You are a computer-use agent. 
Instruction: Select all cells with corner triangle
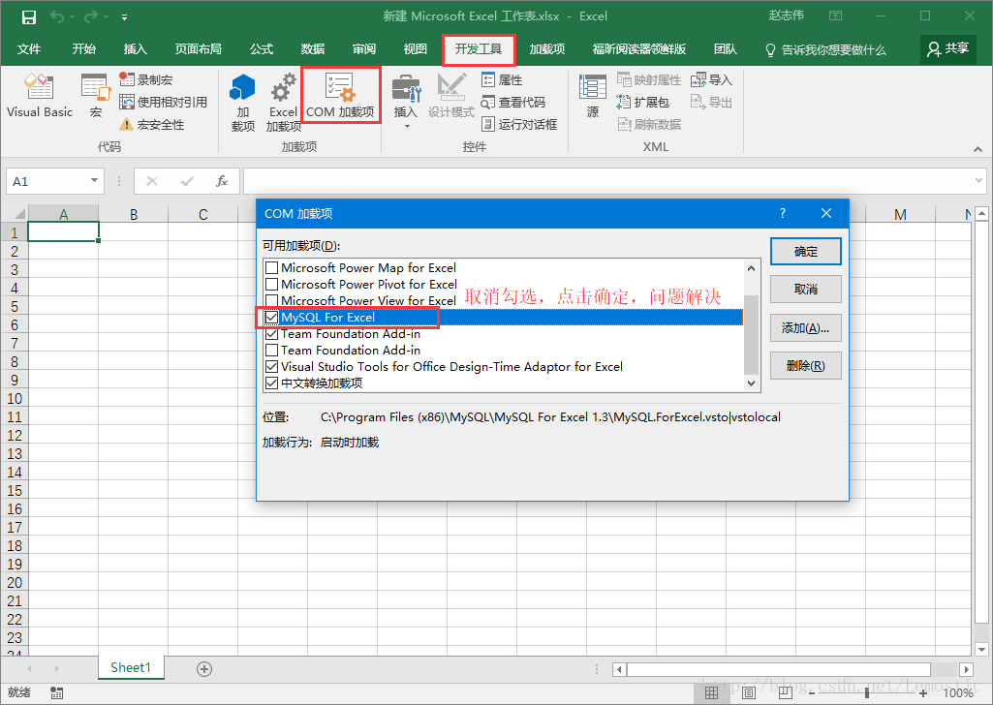(x=16, y=214)
